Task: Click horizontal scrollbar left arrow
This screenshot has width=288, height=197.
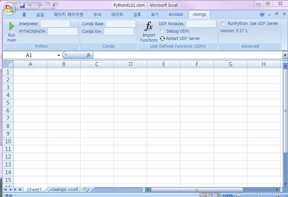Action: (x=148, y=190)
